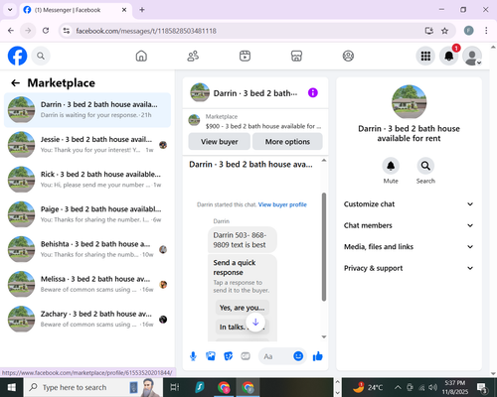497x397 pixels.
Task: Open a new browser tab
Action: coord(142,10)
